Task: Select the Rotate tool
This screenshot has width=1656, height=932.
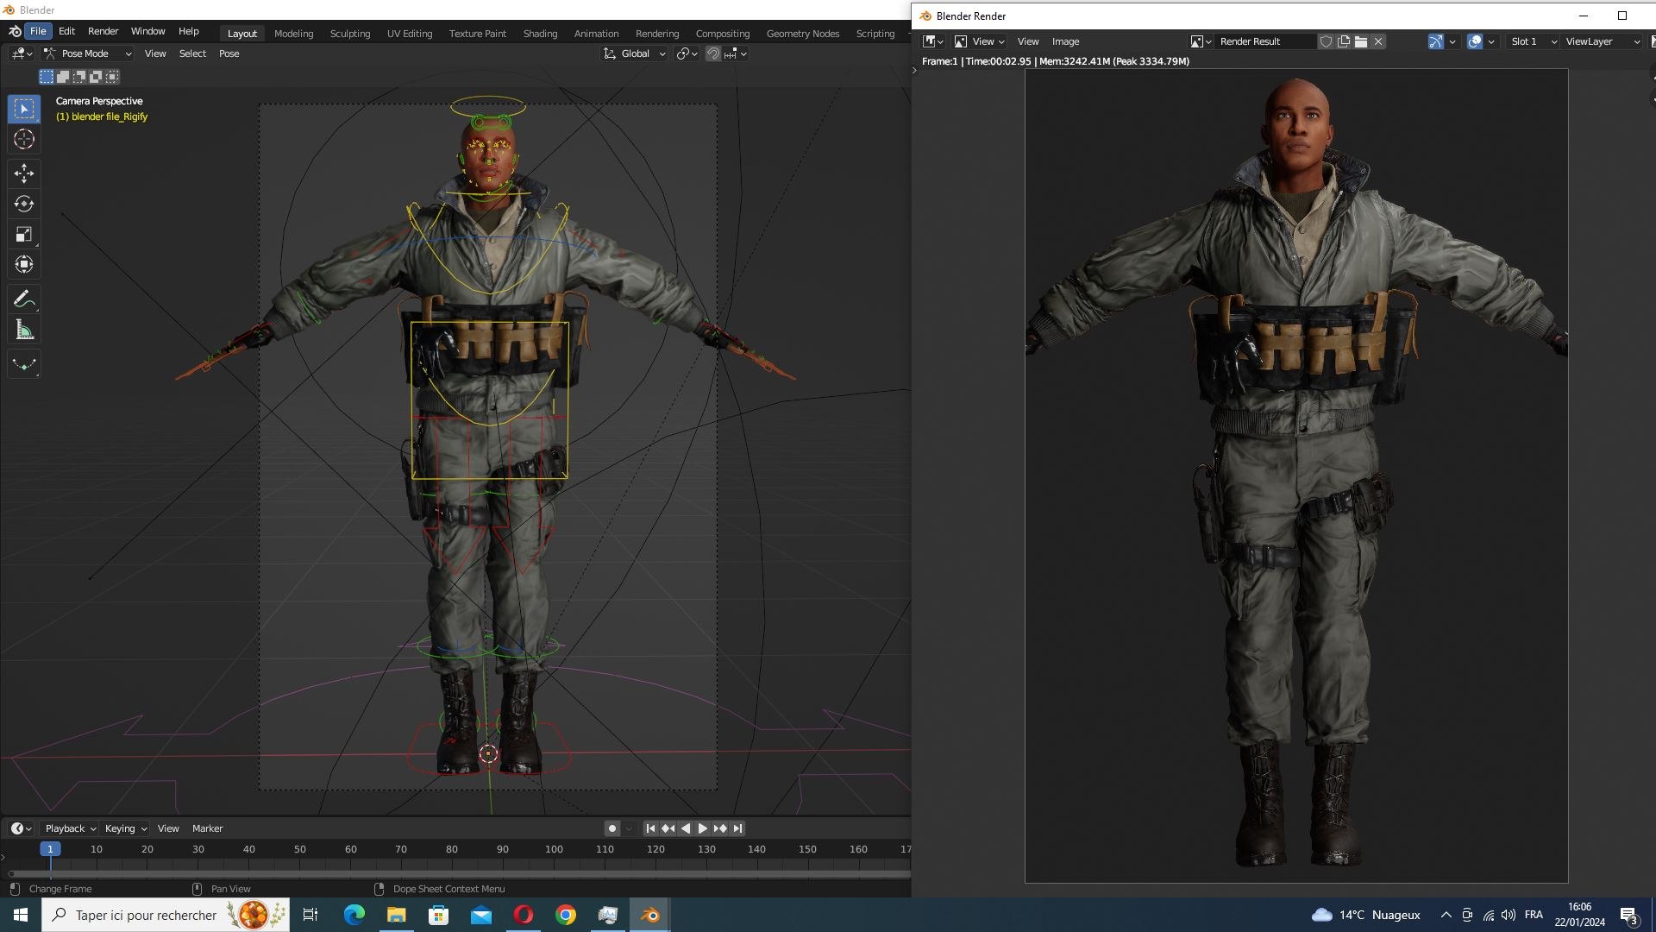Action: coord(24,204)
